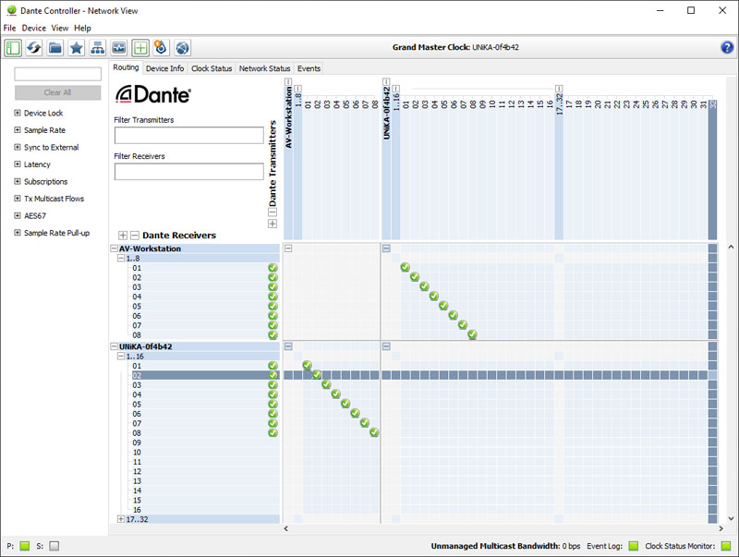The width and height of the screenshot is (739, 557).
Task: Click the Event Log status indicator
Action: (x=633, y=546)
